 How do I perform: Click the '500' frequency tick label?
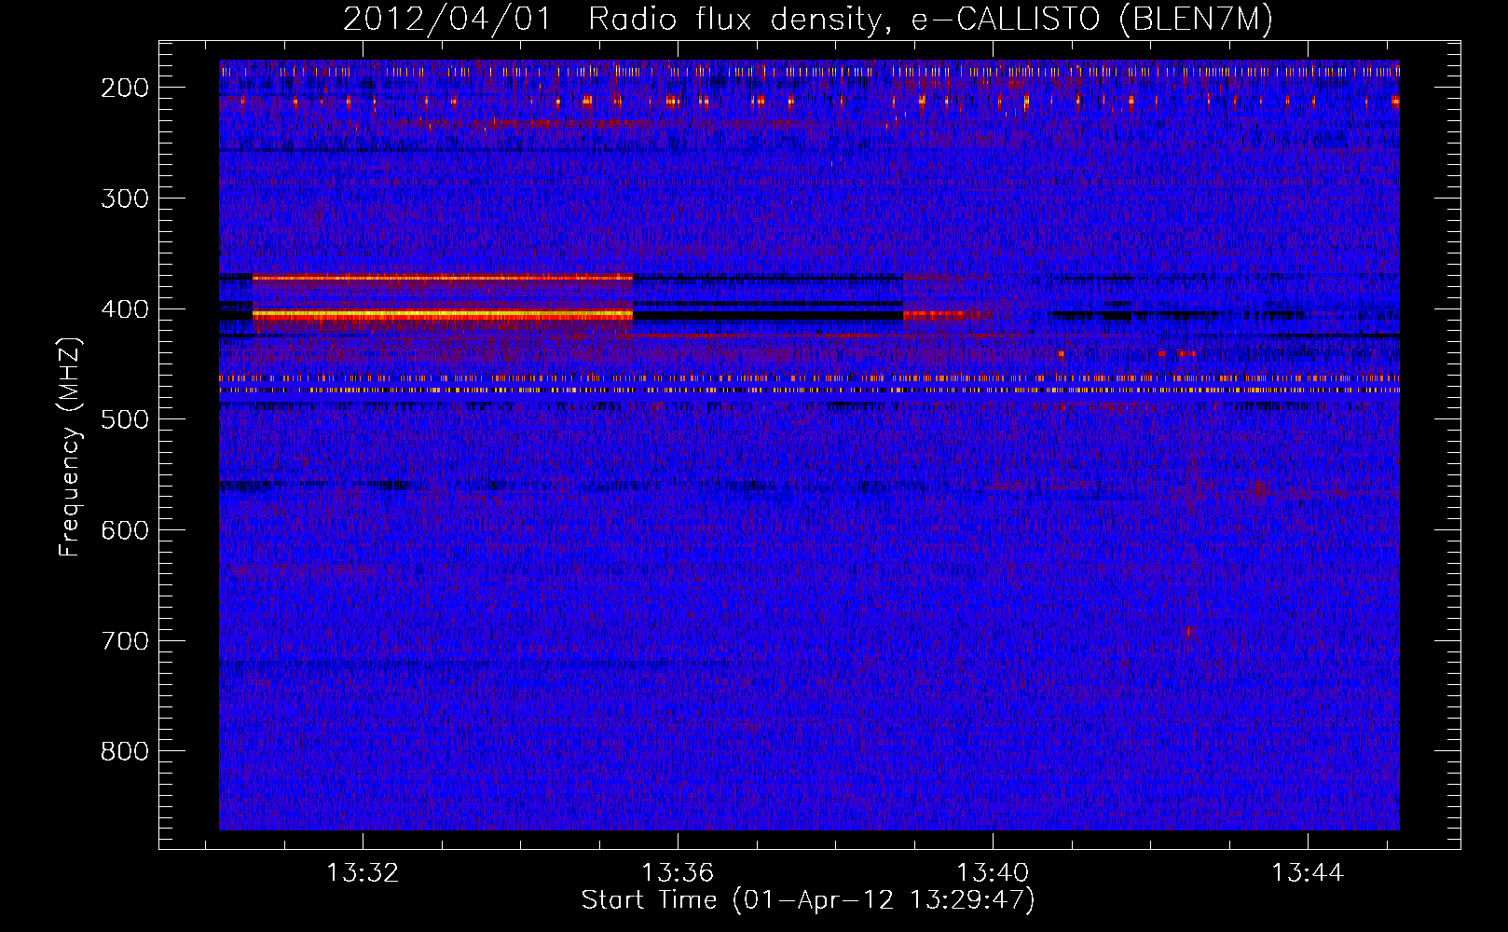(125, 419)
